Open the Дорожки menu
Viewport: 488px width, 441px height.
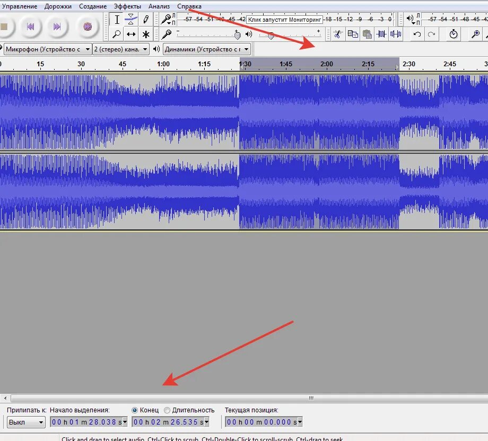coord(58,6)
